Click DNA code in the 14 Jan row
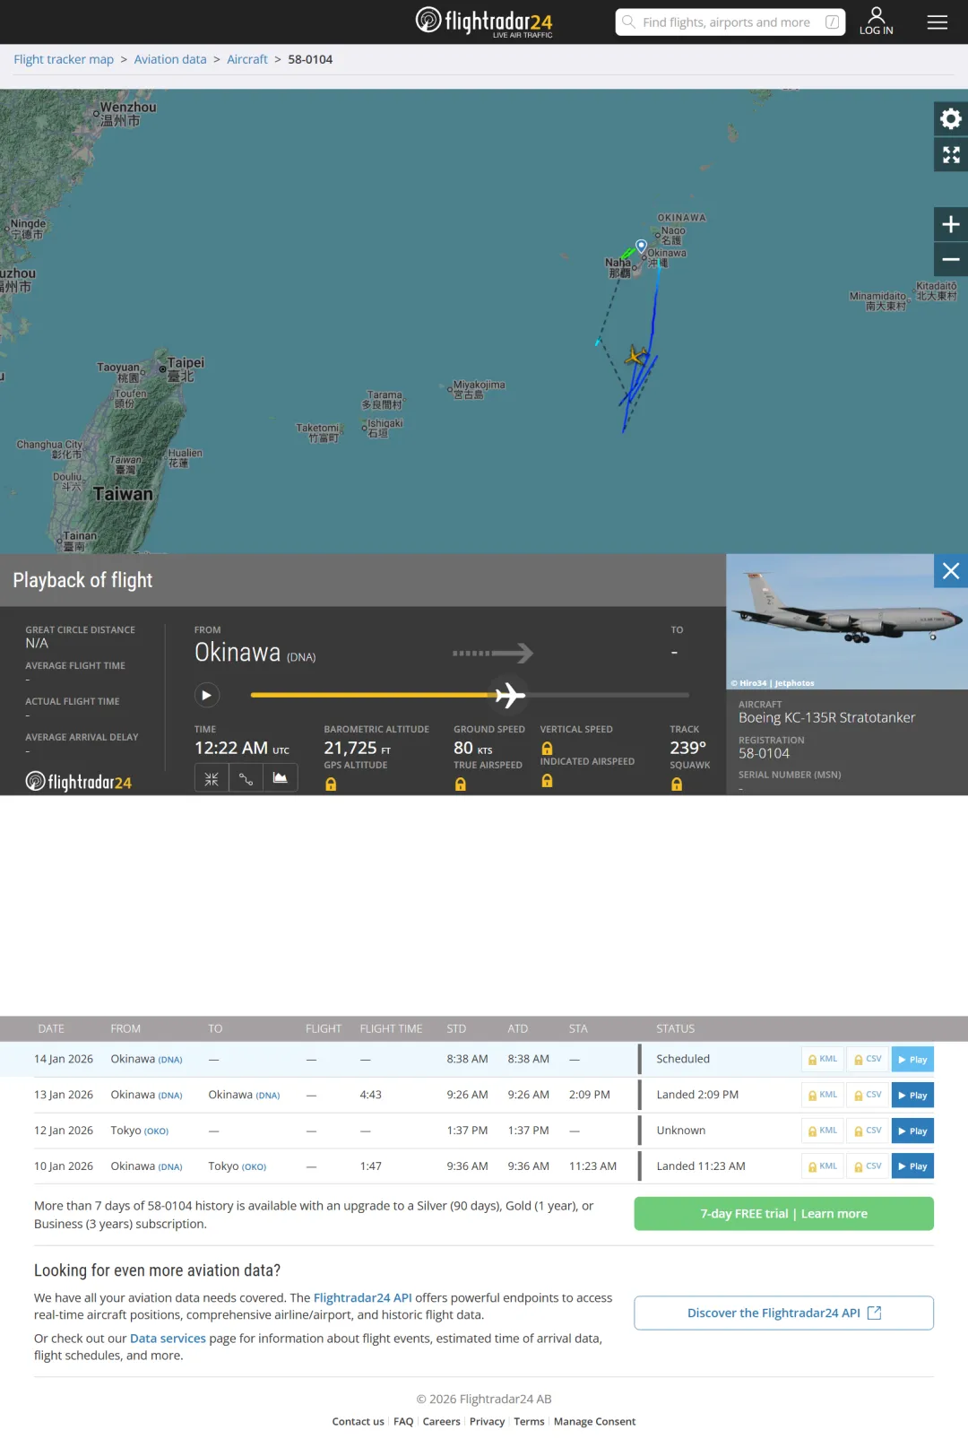This screenshot has height=1456, width=968. tap(170, 1060)
